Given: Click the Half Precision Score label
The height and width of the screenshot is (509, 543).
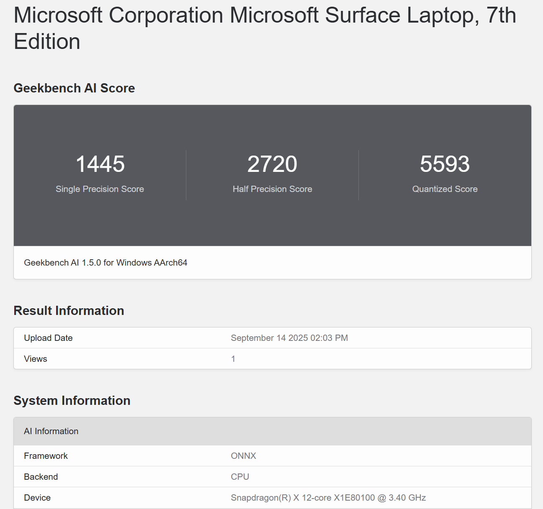Looking at the screenshot, I should point(272,189).
